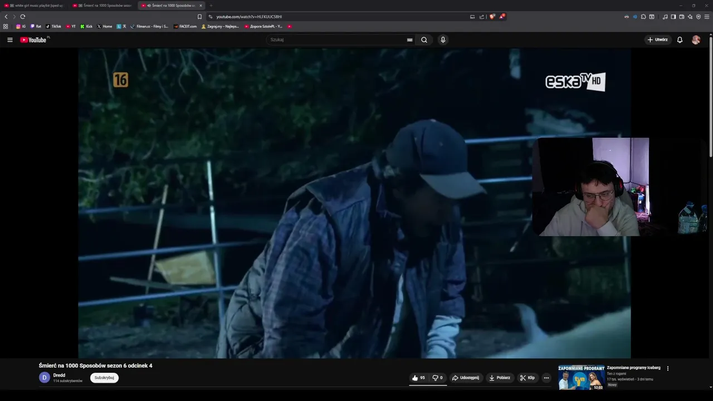713x401 pixels.
Task: Open site settings icon in address bar
Action: 211,17
